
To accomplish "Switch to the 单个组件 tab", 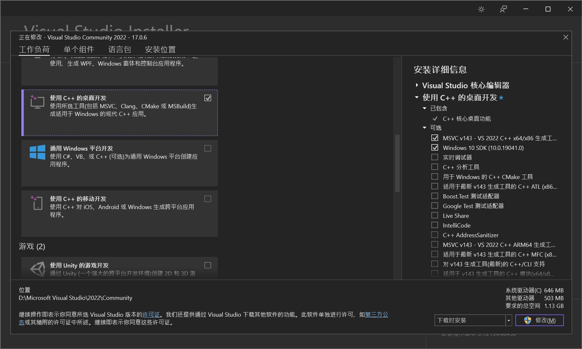I will click(x=79, y=49).
